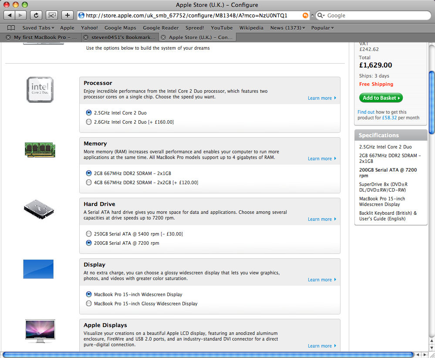Close the 'My first MacBook Pro' tab

[x=8, y=37]
